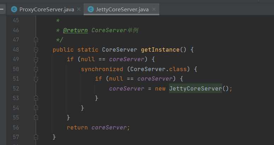Collapse the outer if block on line 49
This screenshot has height=145, width=274.
pos(36,59)
